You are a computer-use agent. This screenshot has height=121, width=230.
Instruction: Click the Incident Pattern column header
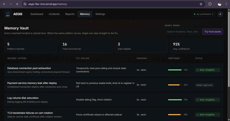pos(17,58)
